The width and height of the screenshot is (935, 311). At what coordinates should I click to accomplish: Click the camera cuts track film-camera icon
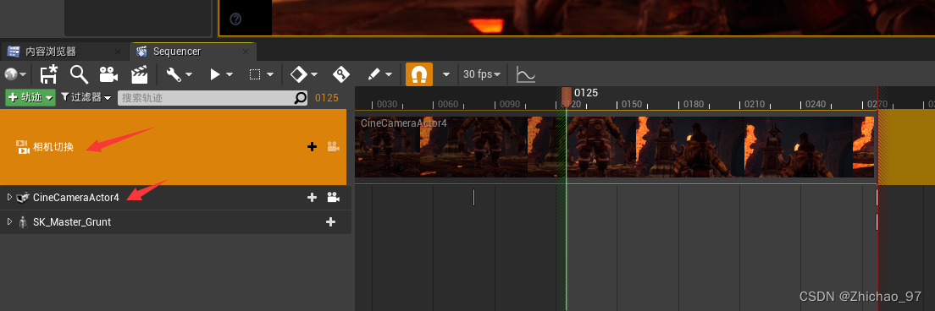click(23, 147)
